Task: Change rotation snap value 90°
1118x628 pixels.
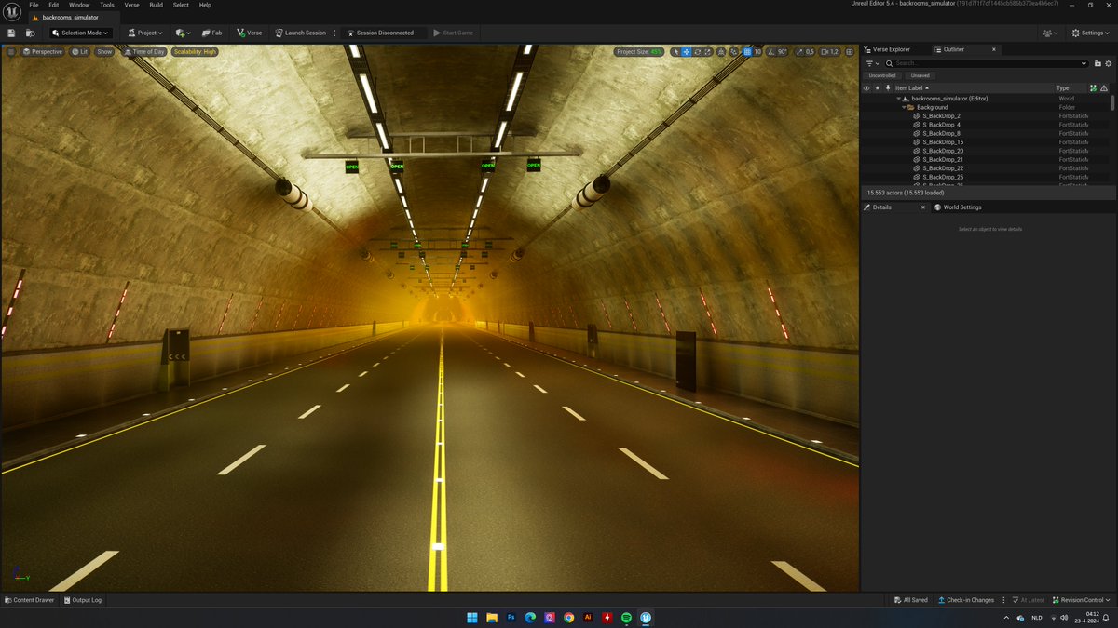Action: click(783, 51)
